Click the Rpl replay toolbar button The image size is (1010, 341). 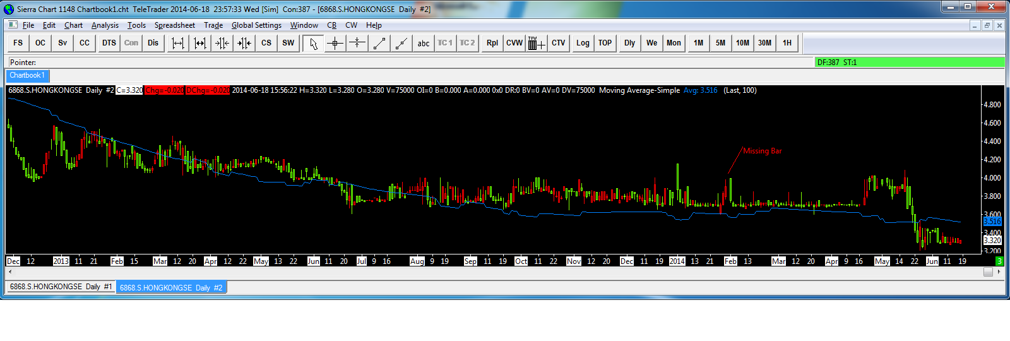492,43
